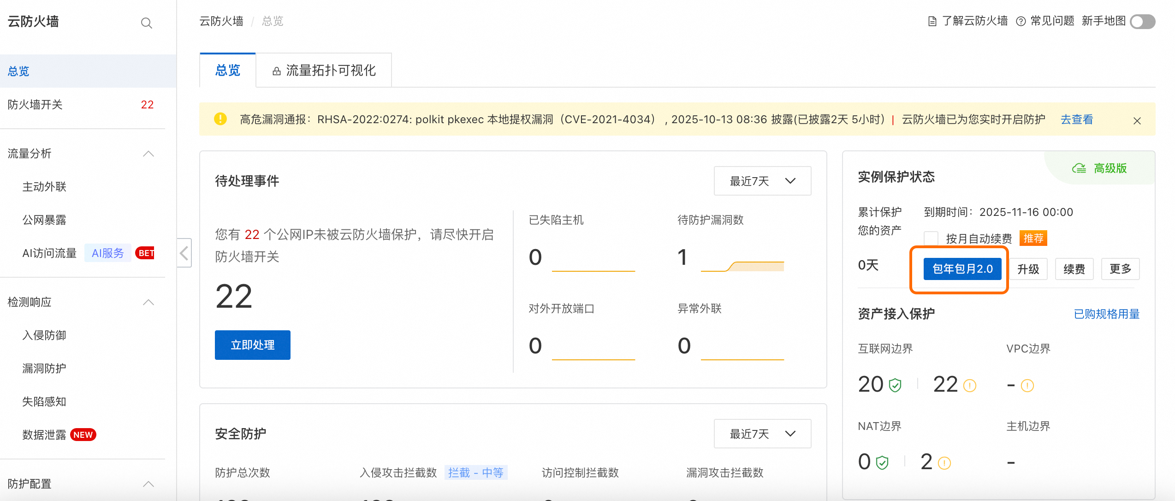Image resolution: width=1175 pixels, height=501 pixels.
Task: Close the vulnerability alert banner
Action: pos(1137,120)
